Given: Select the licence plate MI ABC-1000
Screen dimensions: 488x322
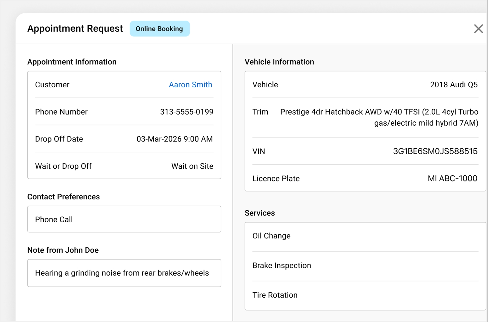Looking at the screenshot, I should pyautogui.click(x=453, y=178).
